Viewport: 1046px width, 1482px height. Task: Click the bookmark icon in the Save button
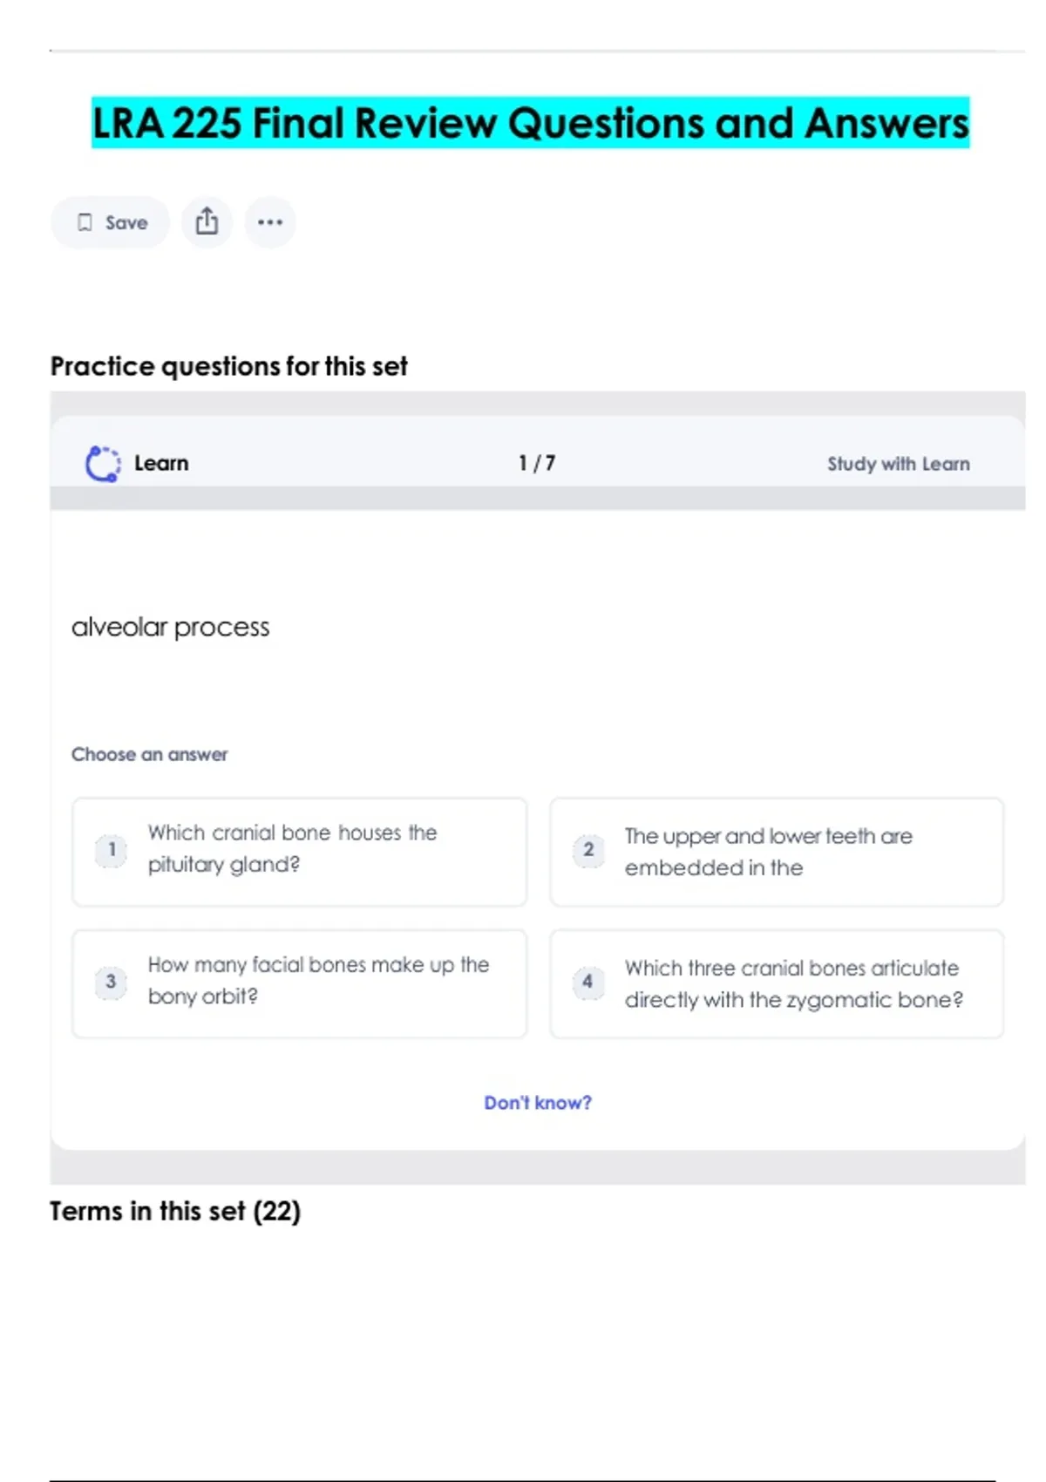click(85, 223)
